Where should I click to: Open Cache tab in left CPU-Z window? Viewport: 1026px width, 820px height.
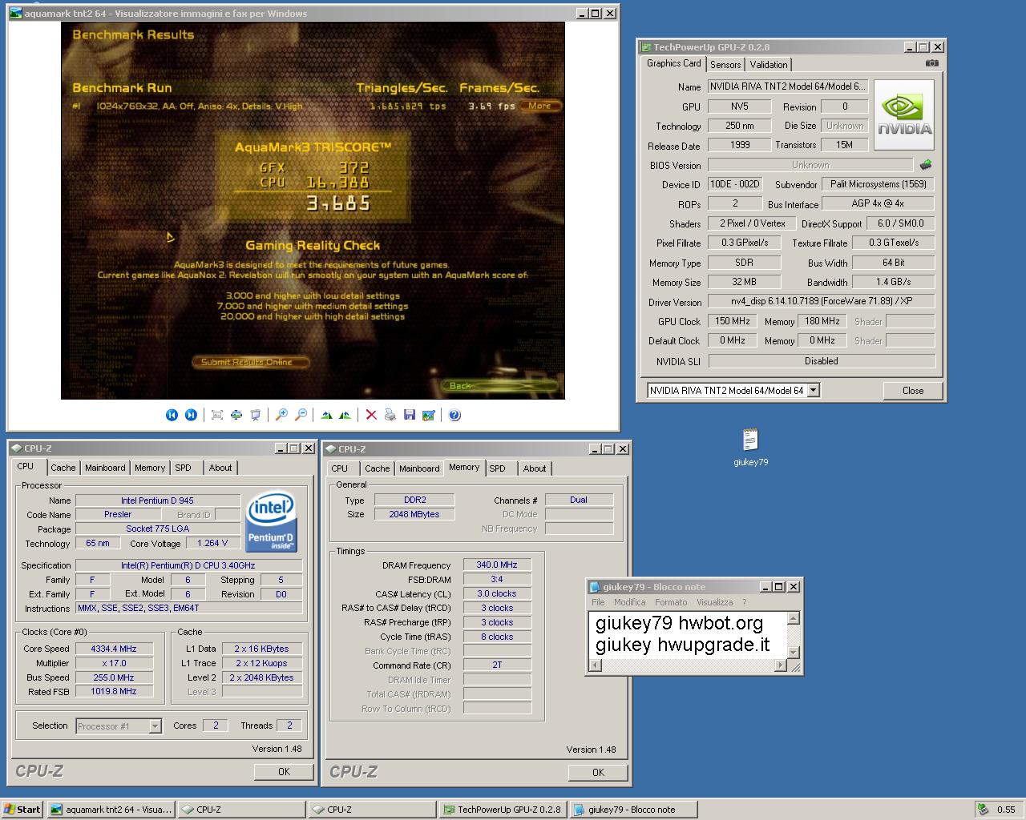click(63, 468)
